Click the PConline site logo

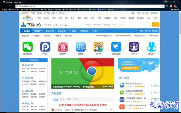tap(28, 18)
